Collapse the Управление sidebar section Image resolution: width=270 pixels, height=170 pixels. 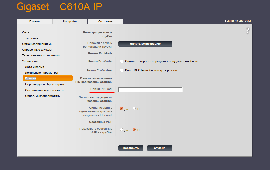tap(31, 61)
